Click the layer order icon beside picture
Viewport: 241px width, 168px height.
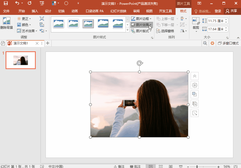[x=195, y=94]
